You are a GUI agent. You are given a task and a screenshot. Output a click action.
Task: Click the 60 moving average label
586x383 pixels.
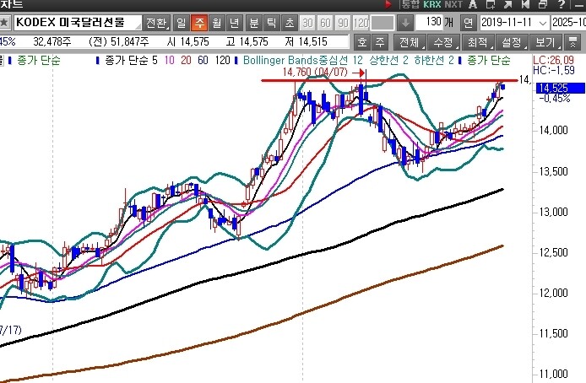(x=203, y=60)
